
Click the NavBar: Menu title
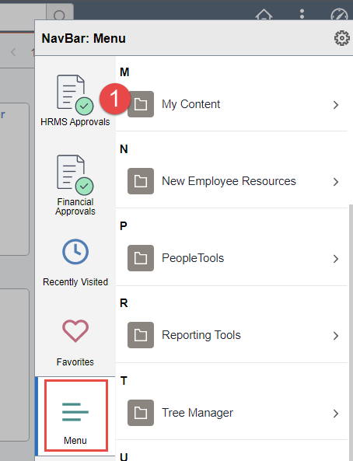pos(83,38)
